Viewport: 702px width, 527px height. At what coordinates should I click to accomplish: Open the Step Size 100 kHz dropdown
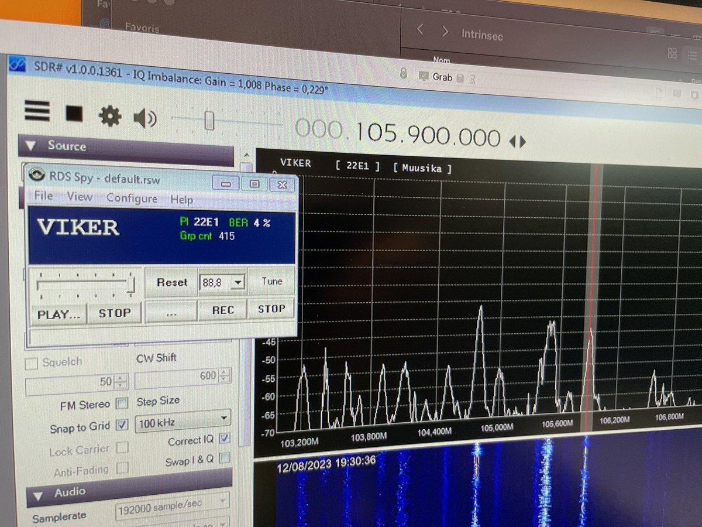click(183, 422)
